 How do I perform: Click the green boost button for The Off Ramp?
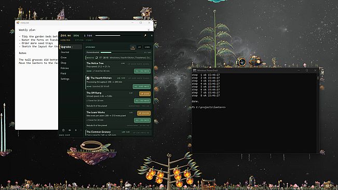point(142,101)
